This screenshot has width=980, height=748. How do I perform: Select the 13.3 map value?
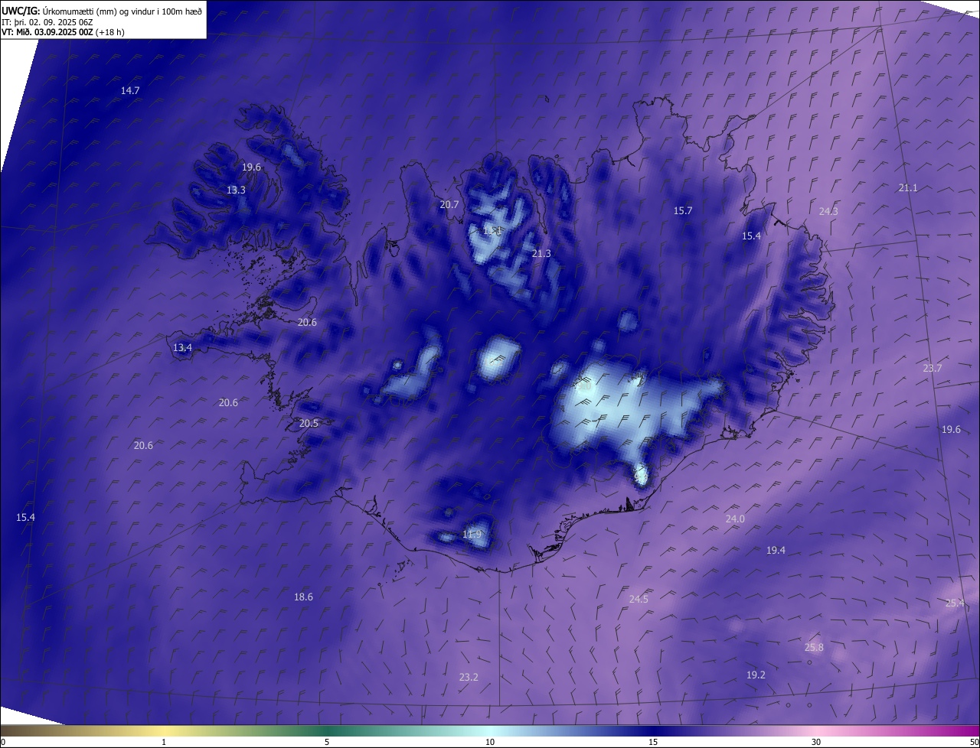(x=236, y=190)
